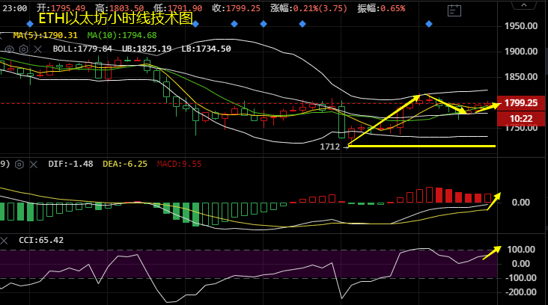Click the BOLL:1779.84 value label
The height and width of the screenshot is (305, 548).
pyautogui.click(x=82, y=49)
